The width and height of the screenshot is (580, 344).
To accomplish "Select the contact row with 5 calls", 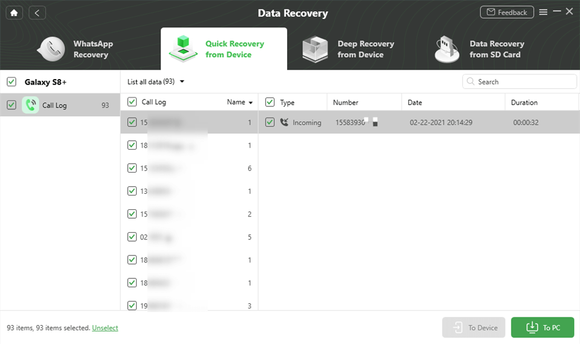I will point(189,237).
